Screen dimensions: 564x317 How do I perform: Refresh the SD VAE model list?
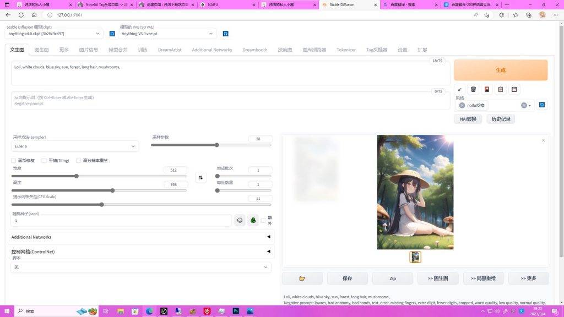[225, 34]
